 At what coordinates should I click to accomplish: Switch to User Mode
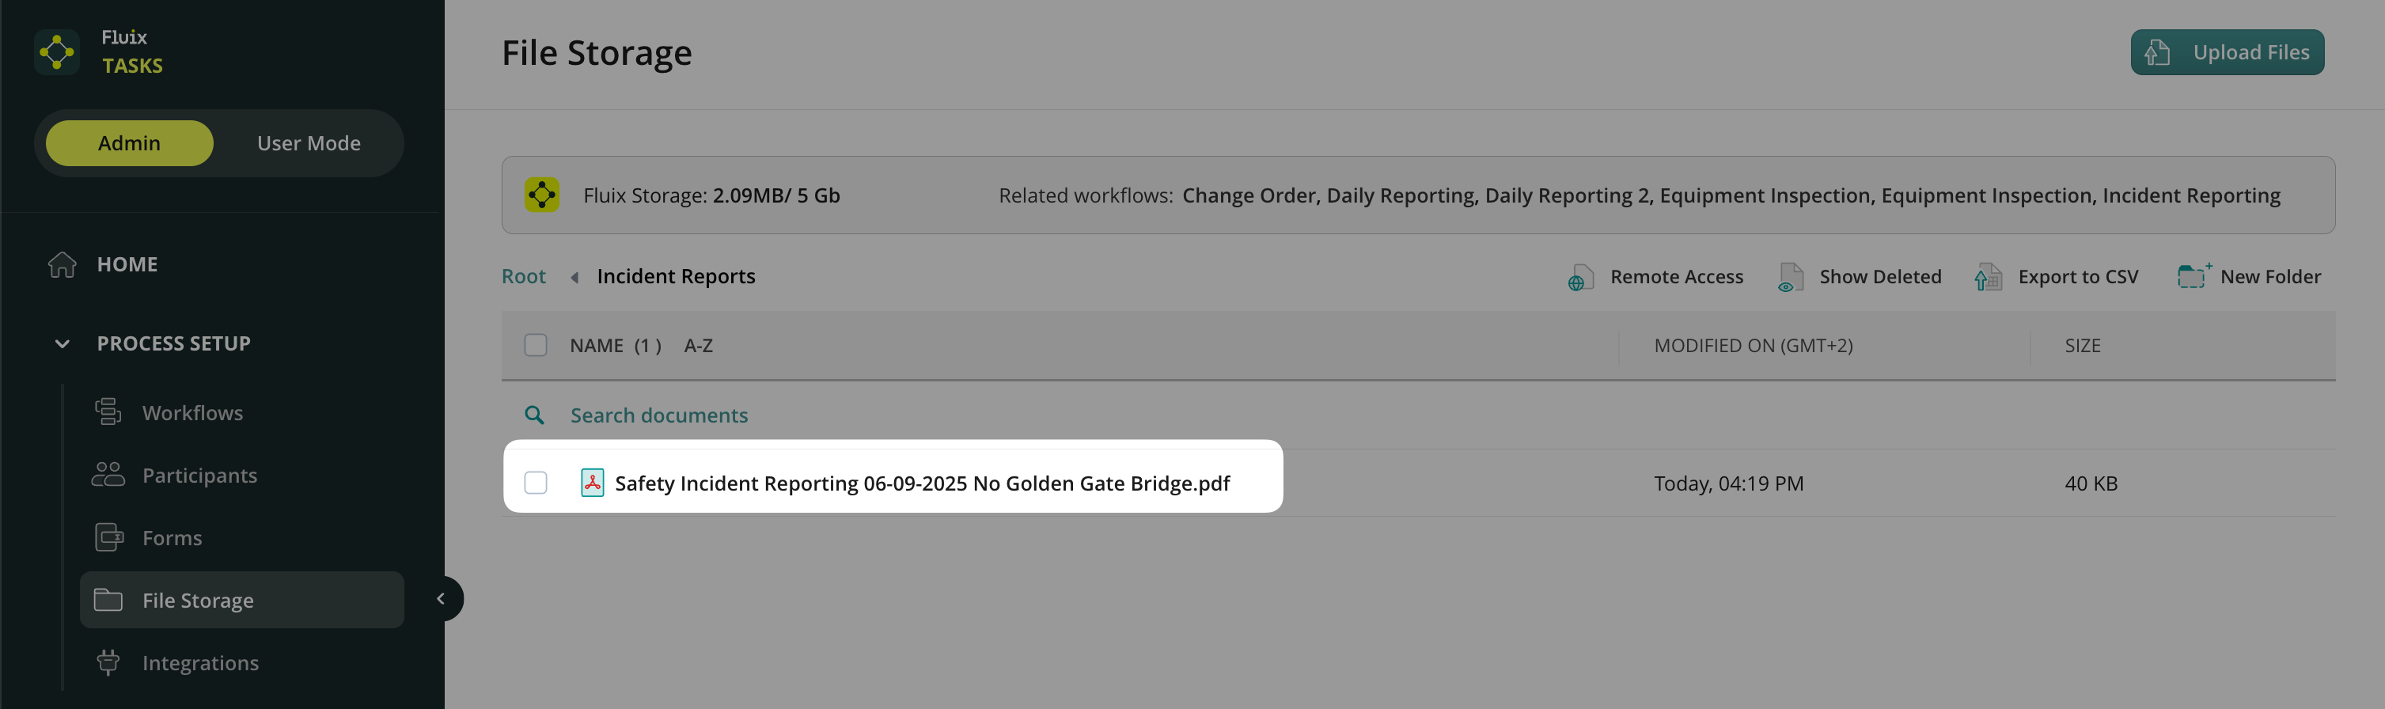pyautogui.click(x=309, y=143)
